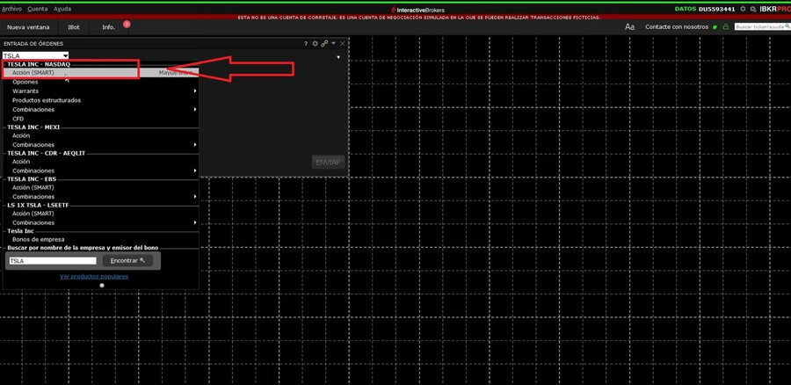This screenshot has height=385, width=791.
Task: Open the Entrada de Órdenes panel settings gear
Action: click(x=315, y=44)
